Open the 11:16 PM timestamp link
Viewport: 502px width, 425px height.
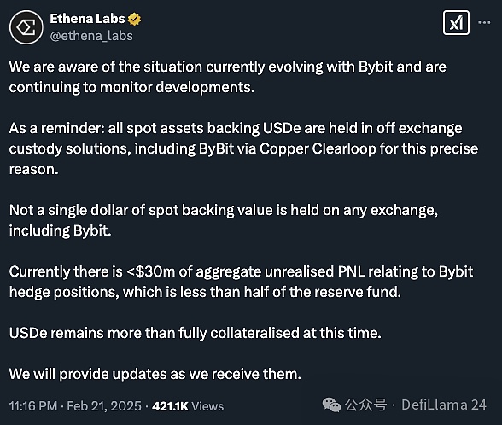point(33,406)
